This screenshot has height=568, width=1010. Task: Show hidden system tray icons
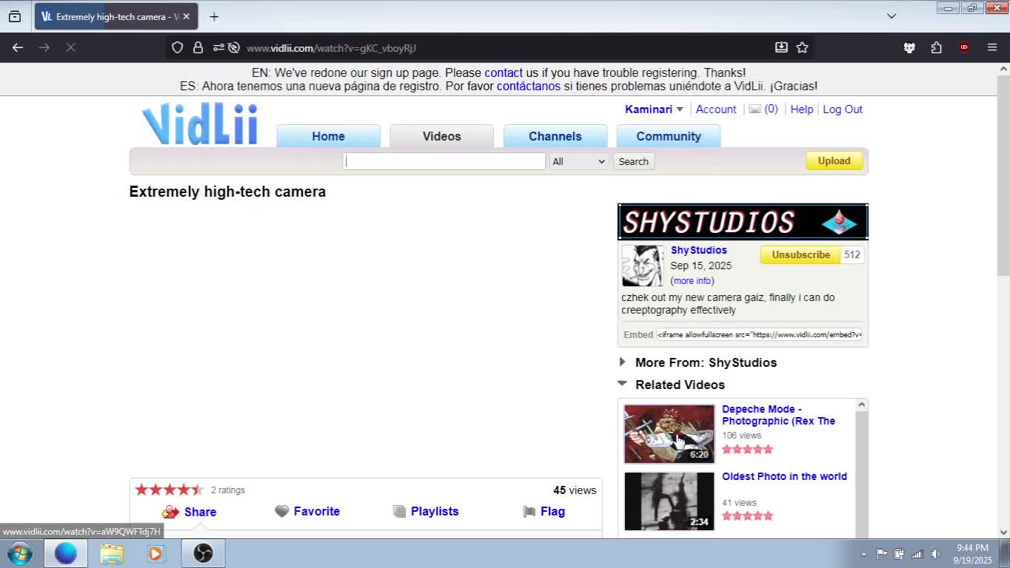click(x=863, y=554)
